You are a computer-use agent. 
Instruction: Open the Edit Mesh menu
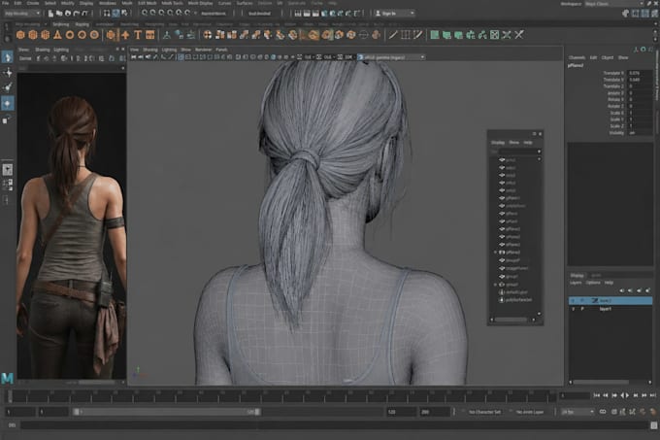pos(148,3)
